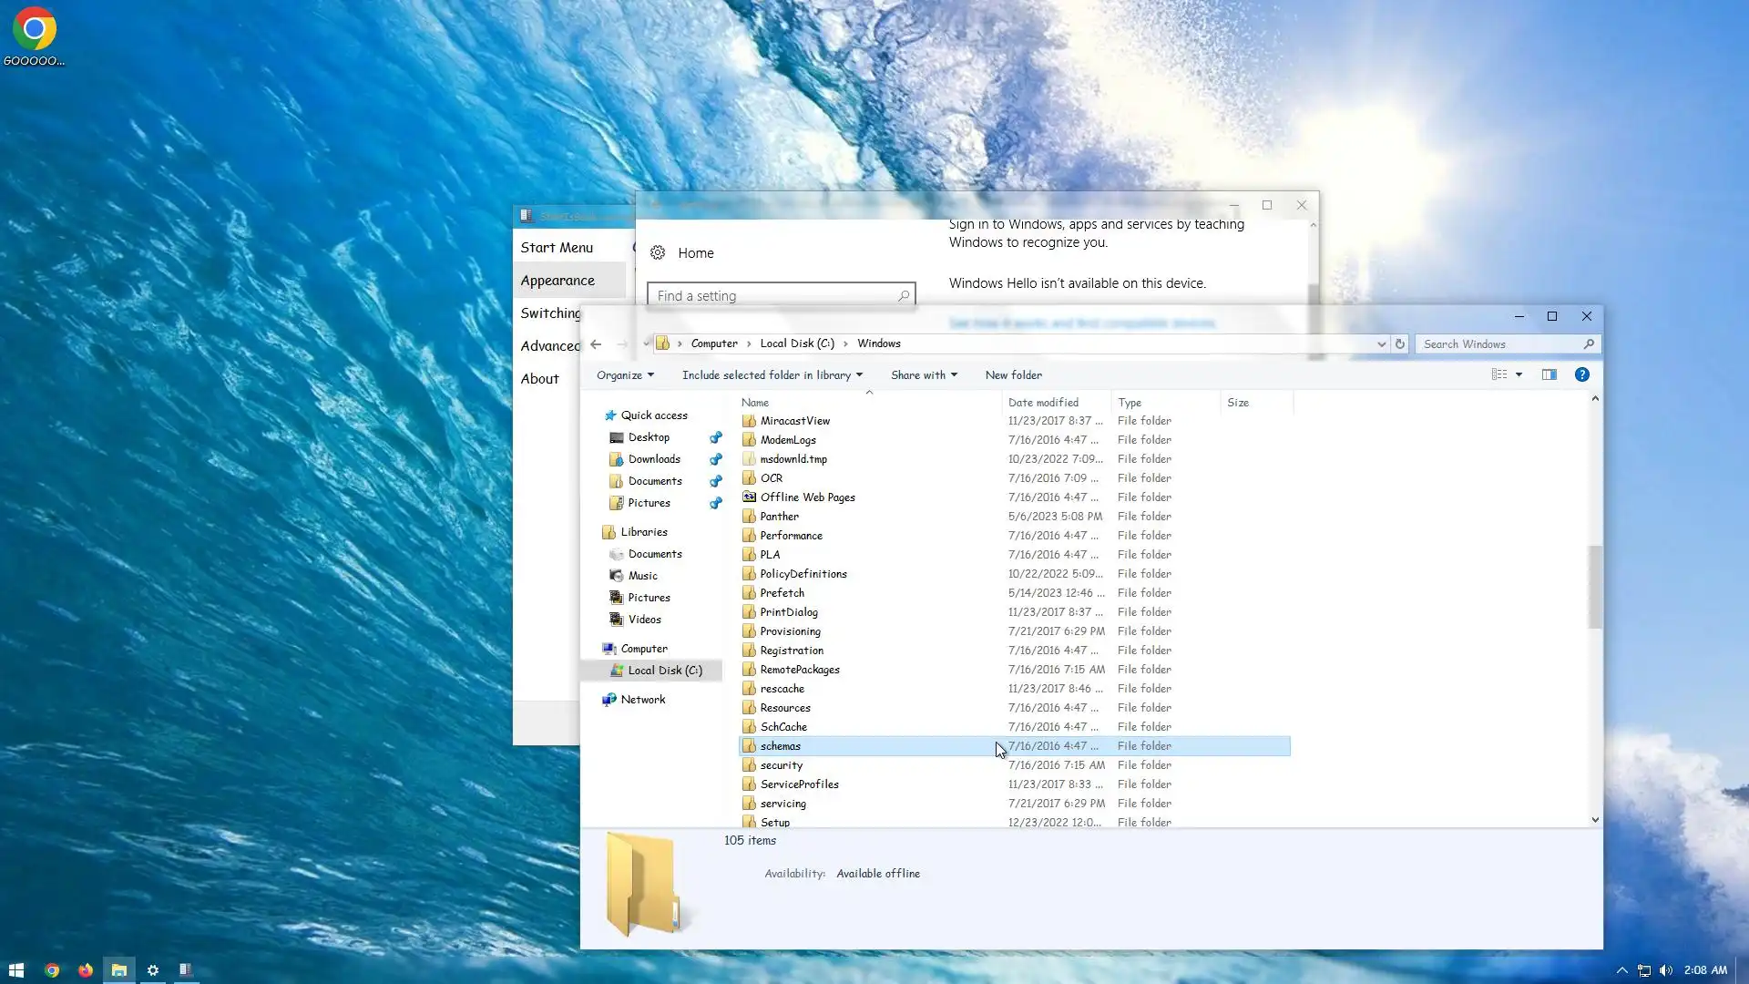Image resolution: width=1749 pixels, height=984 pixels.
Task: Click the New folder button
Action: pos(1013,375)
